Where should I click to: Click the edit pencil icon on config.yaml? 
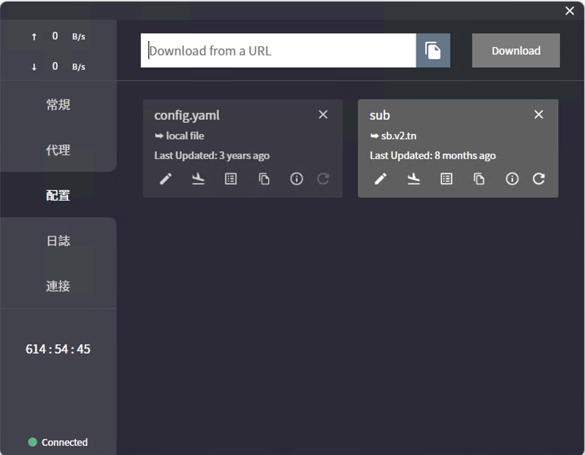[166, 179]
